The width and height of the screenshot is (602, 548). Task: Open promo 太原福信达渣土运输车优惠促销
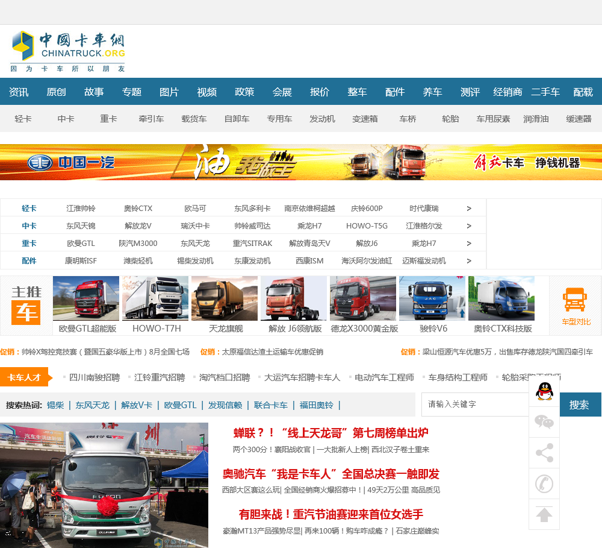click(x=273, y=352)
